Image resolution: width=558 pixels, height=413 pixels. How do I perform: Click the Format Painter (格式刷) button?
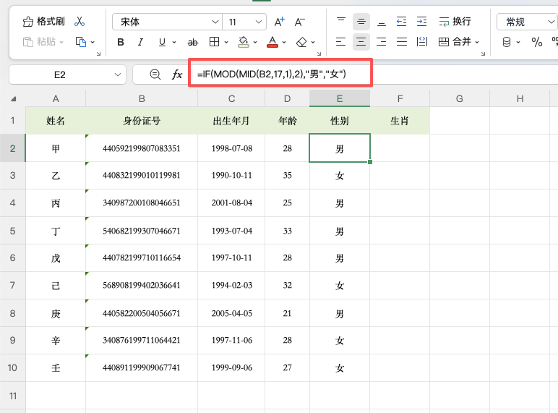tap(43, 22)
